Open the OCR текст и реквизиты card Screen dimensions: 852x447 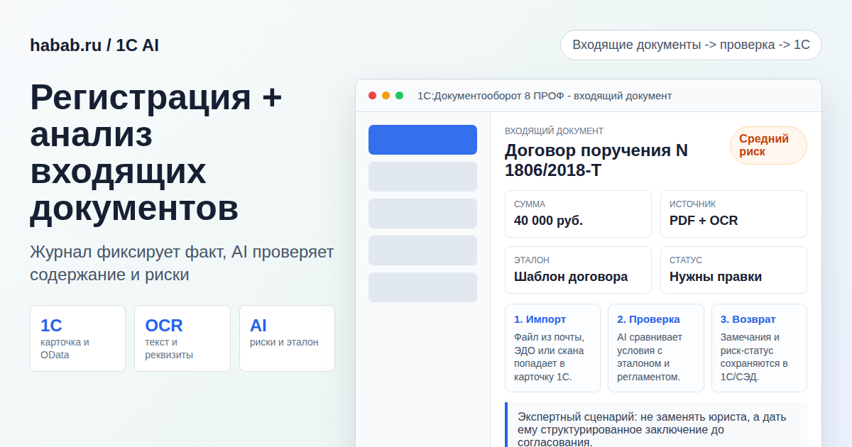click(x=182, y=338)
